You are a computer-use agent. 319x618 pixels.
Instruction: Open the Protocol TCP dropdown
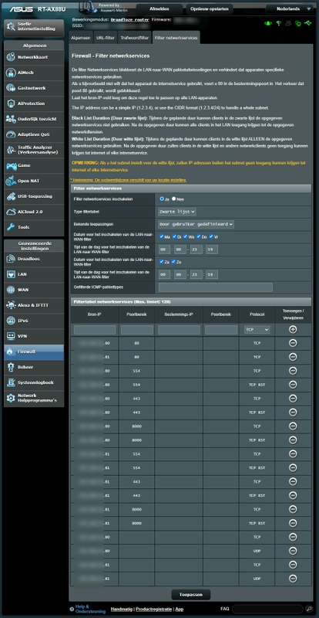[257, 330]
